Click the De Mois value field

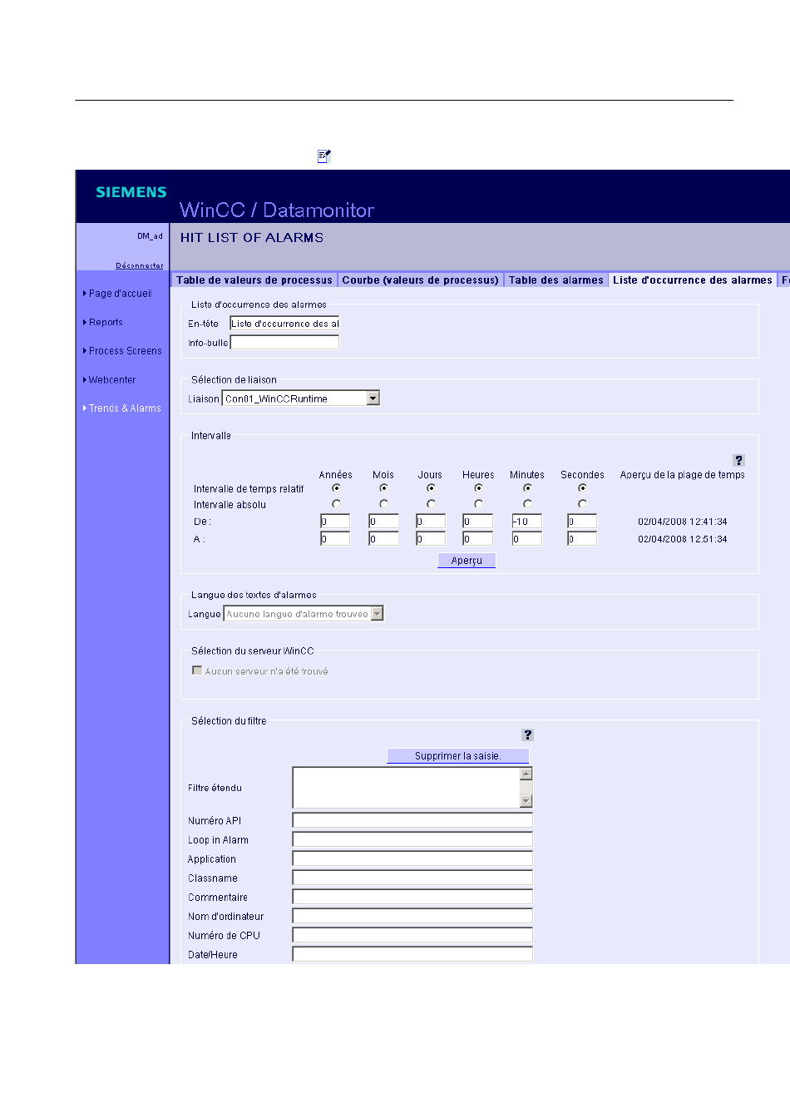(383, 522)
